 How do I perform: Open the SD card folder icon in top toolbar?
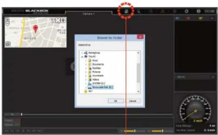pyautogui.click(x=126, y=11)
